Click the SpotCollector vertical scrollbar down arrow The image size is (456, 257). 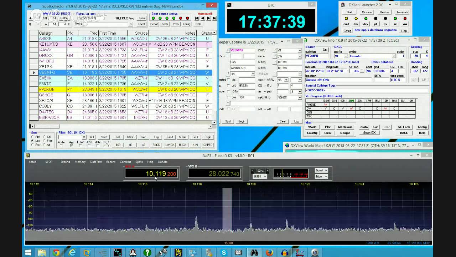tap(214, 122)
